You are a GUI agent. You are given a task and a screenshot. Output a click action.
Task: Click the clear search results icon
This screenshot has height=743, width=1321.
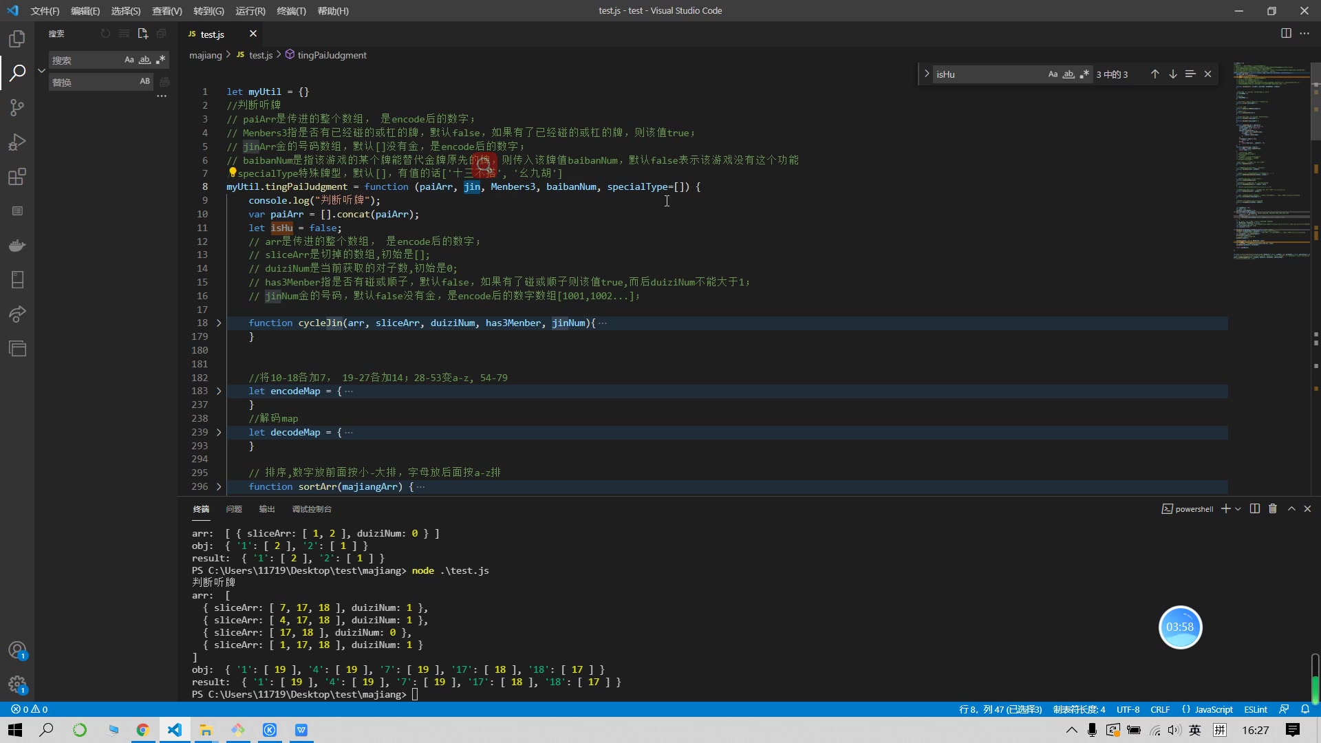(x=124, y=33)
